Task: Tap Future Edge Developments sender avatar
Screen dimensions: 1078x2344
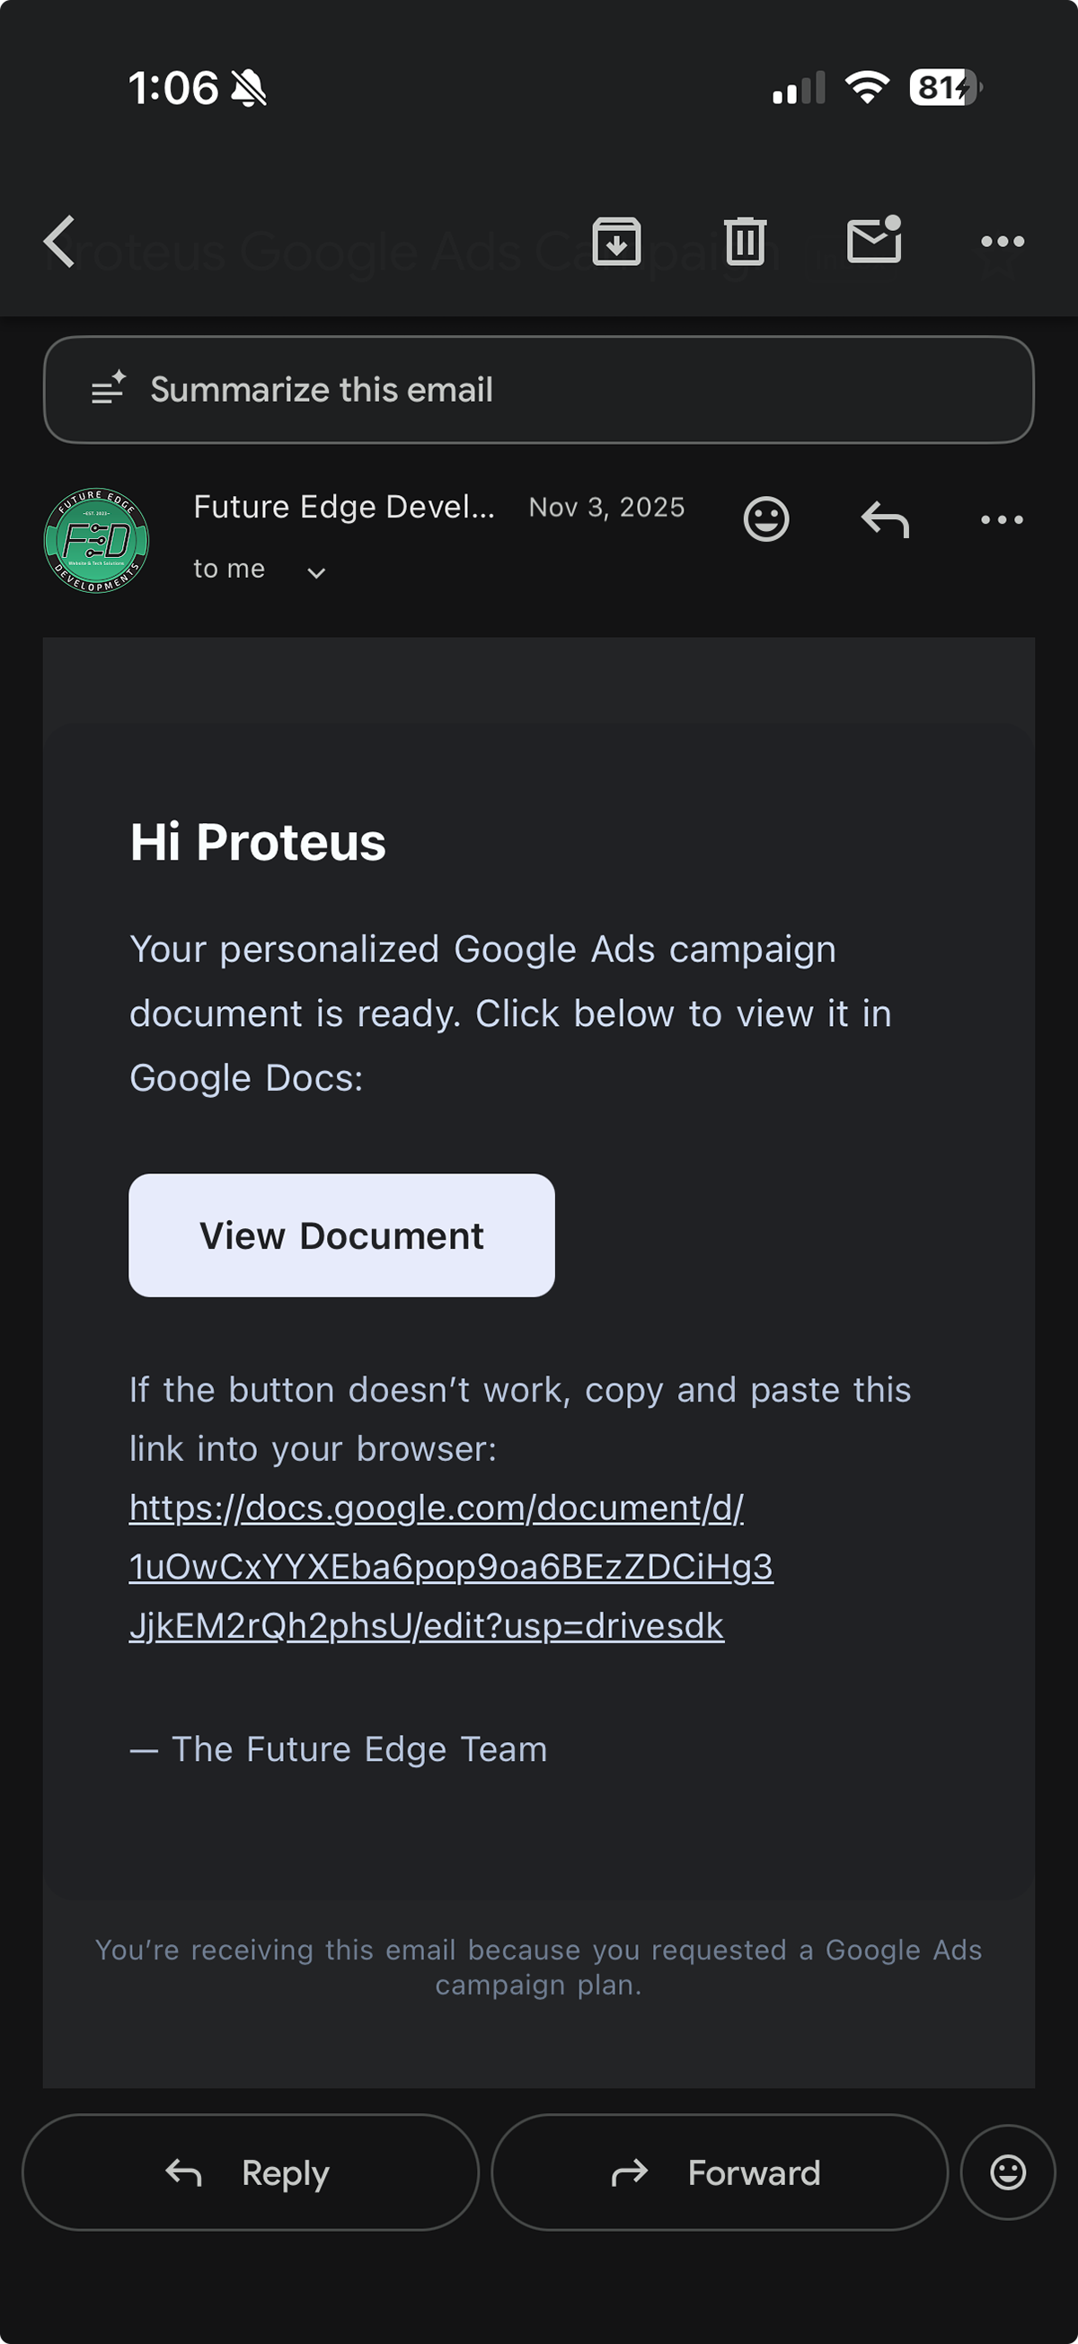Action: pyautogui.click(x=96, y=541)
